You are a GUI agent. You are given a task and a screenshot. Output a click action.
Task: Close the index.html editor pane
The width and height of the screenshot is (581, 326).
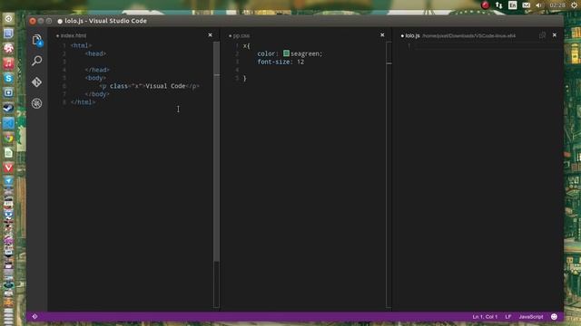tap(210, 35)
